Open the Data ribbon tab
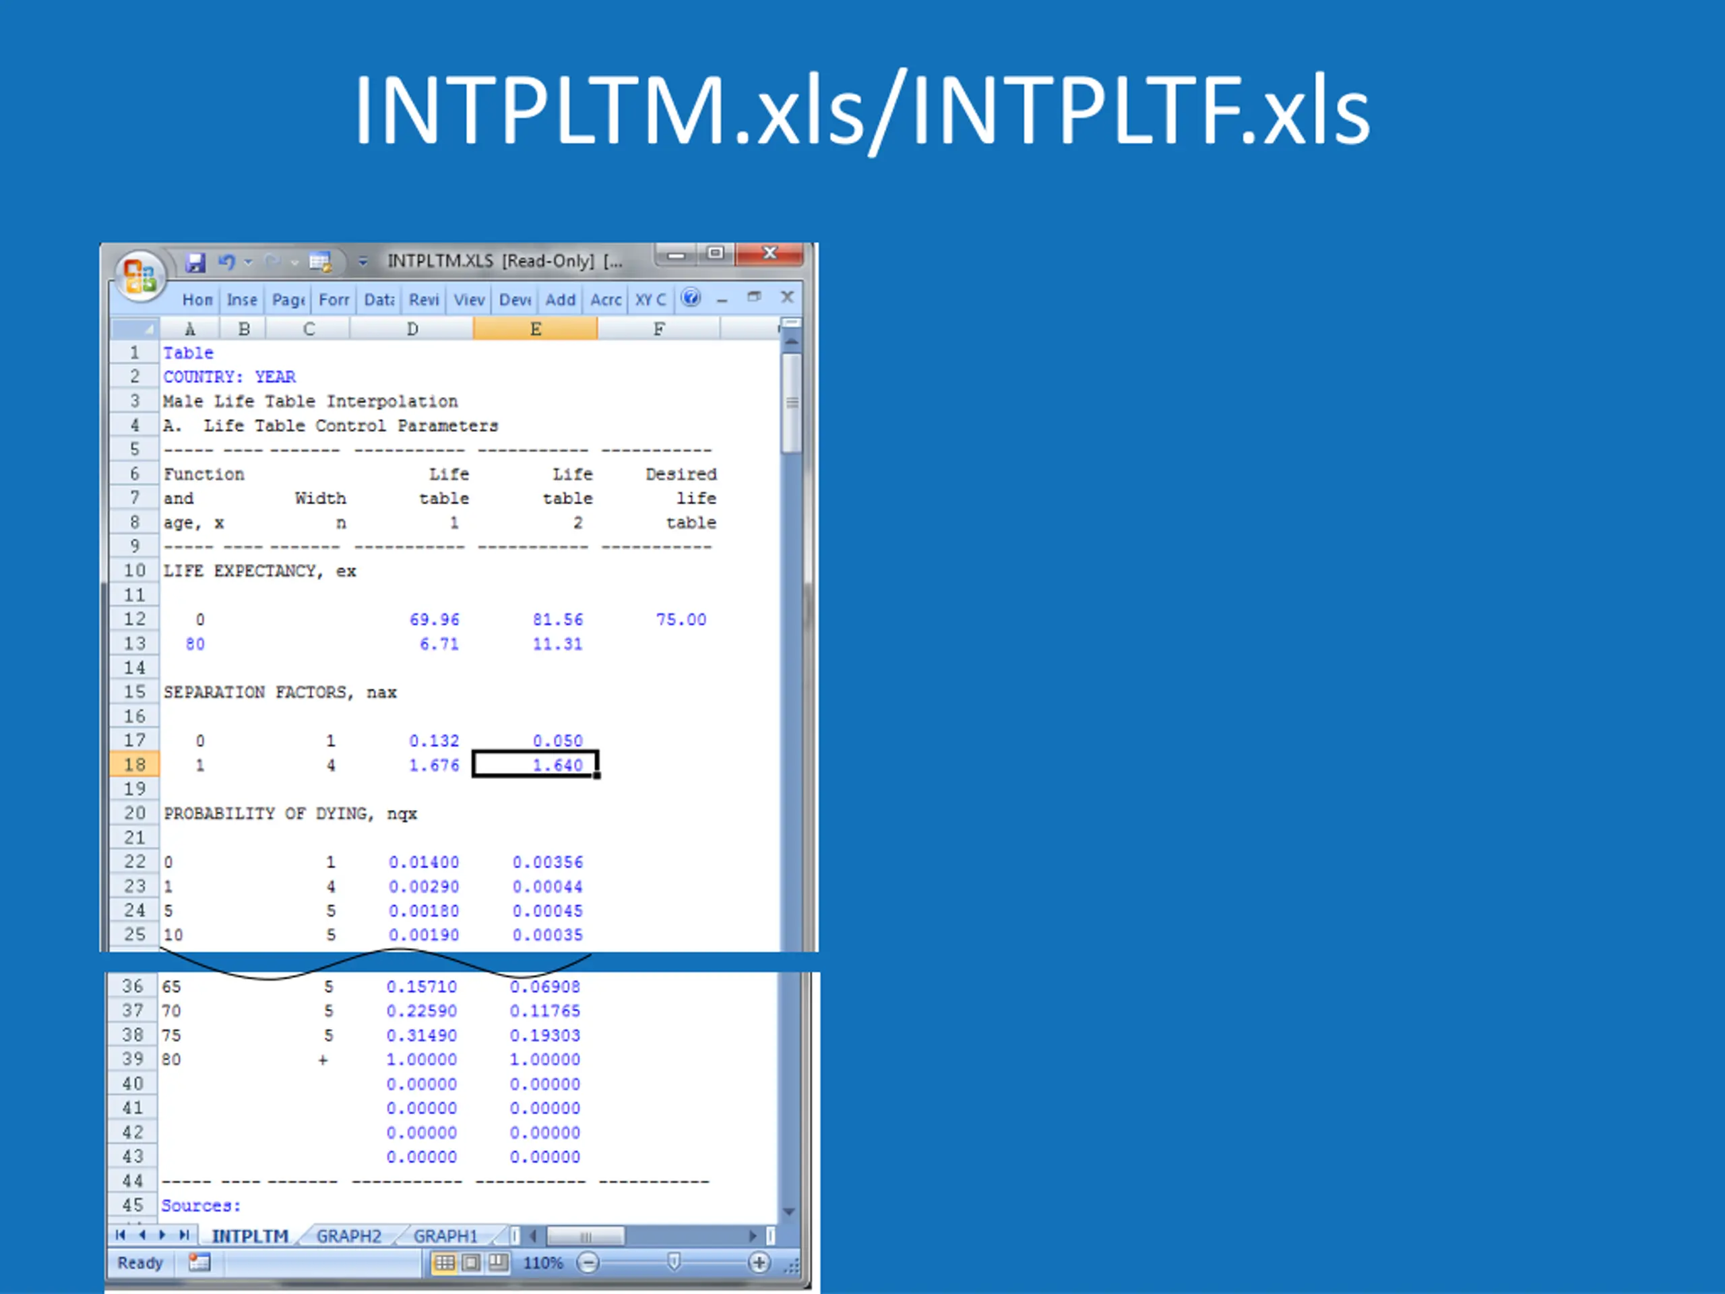Image resolution: width=1725 pixels, height=1294 pixels. (x=379, y=299)
